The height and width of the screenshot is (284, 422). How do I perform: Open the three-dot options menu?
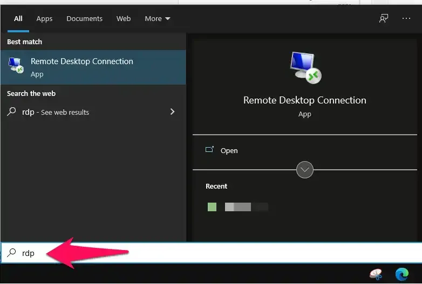pyautogui.click(x=406, y=18)
